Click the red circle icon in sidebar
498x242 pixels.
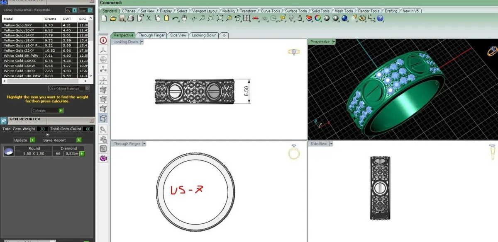103,41
